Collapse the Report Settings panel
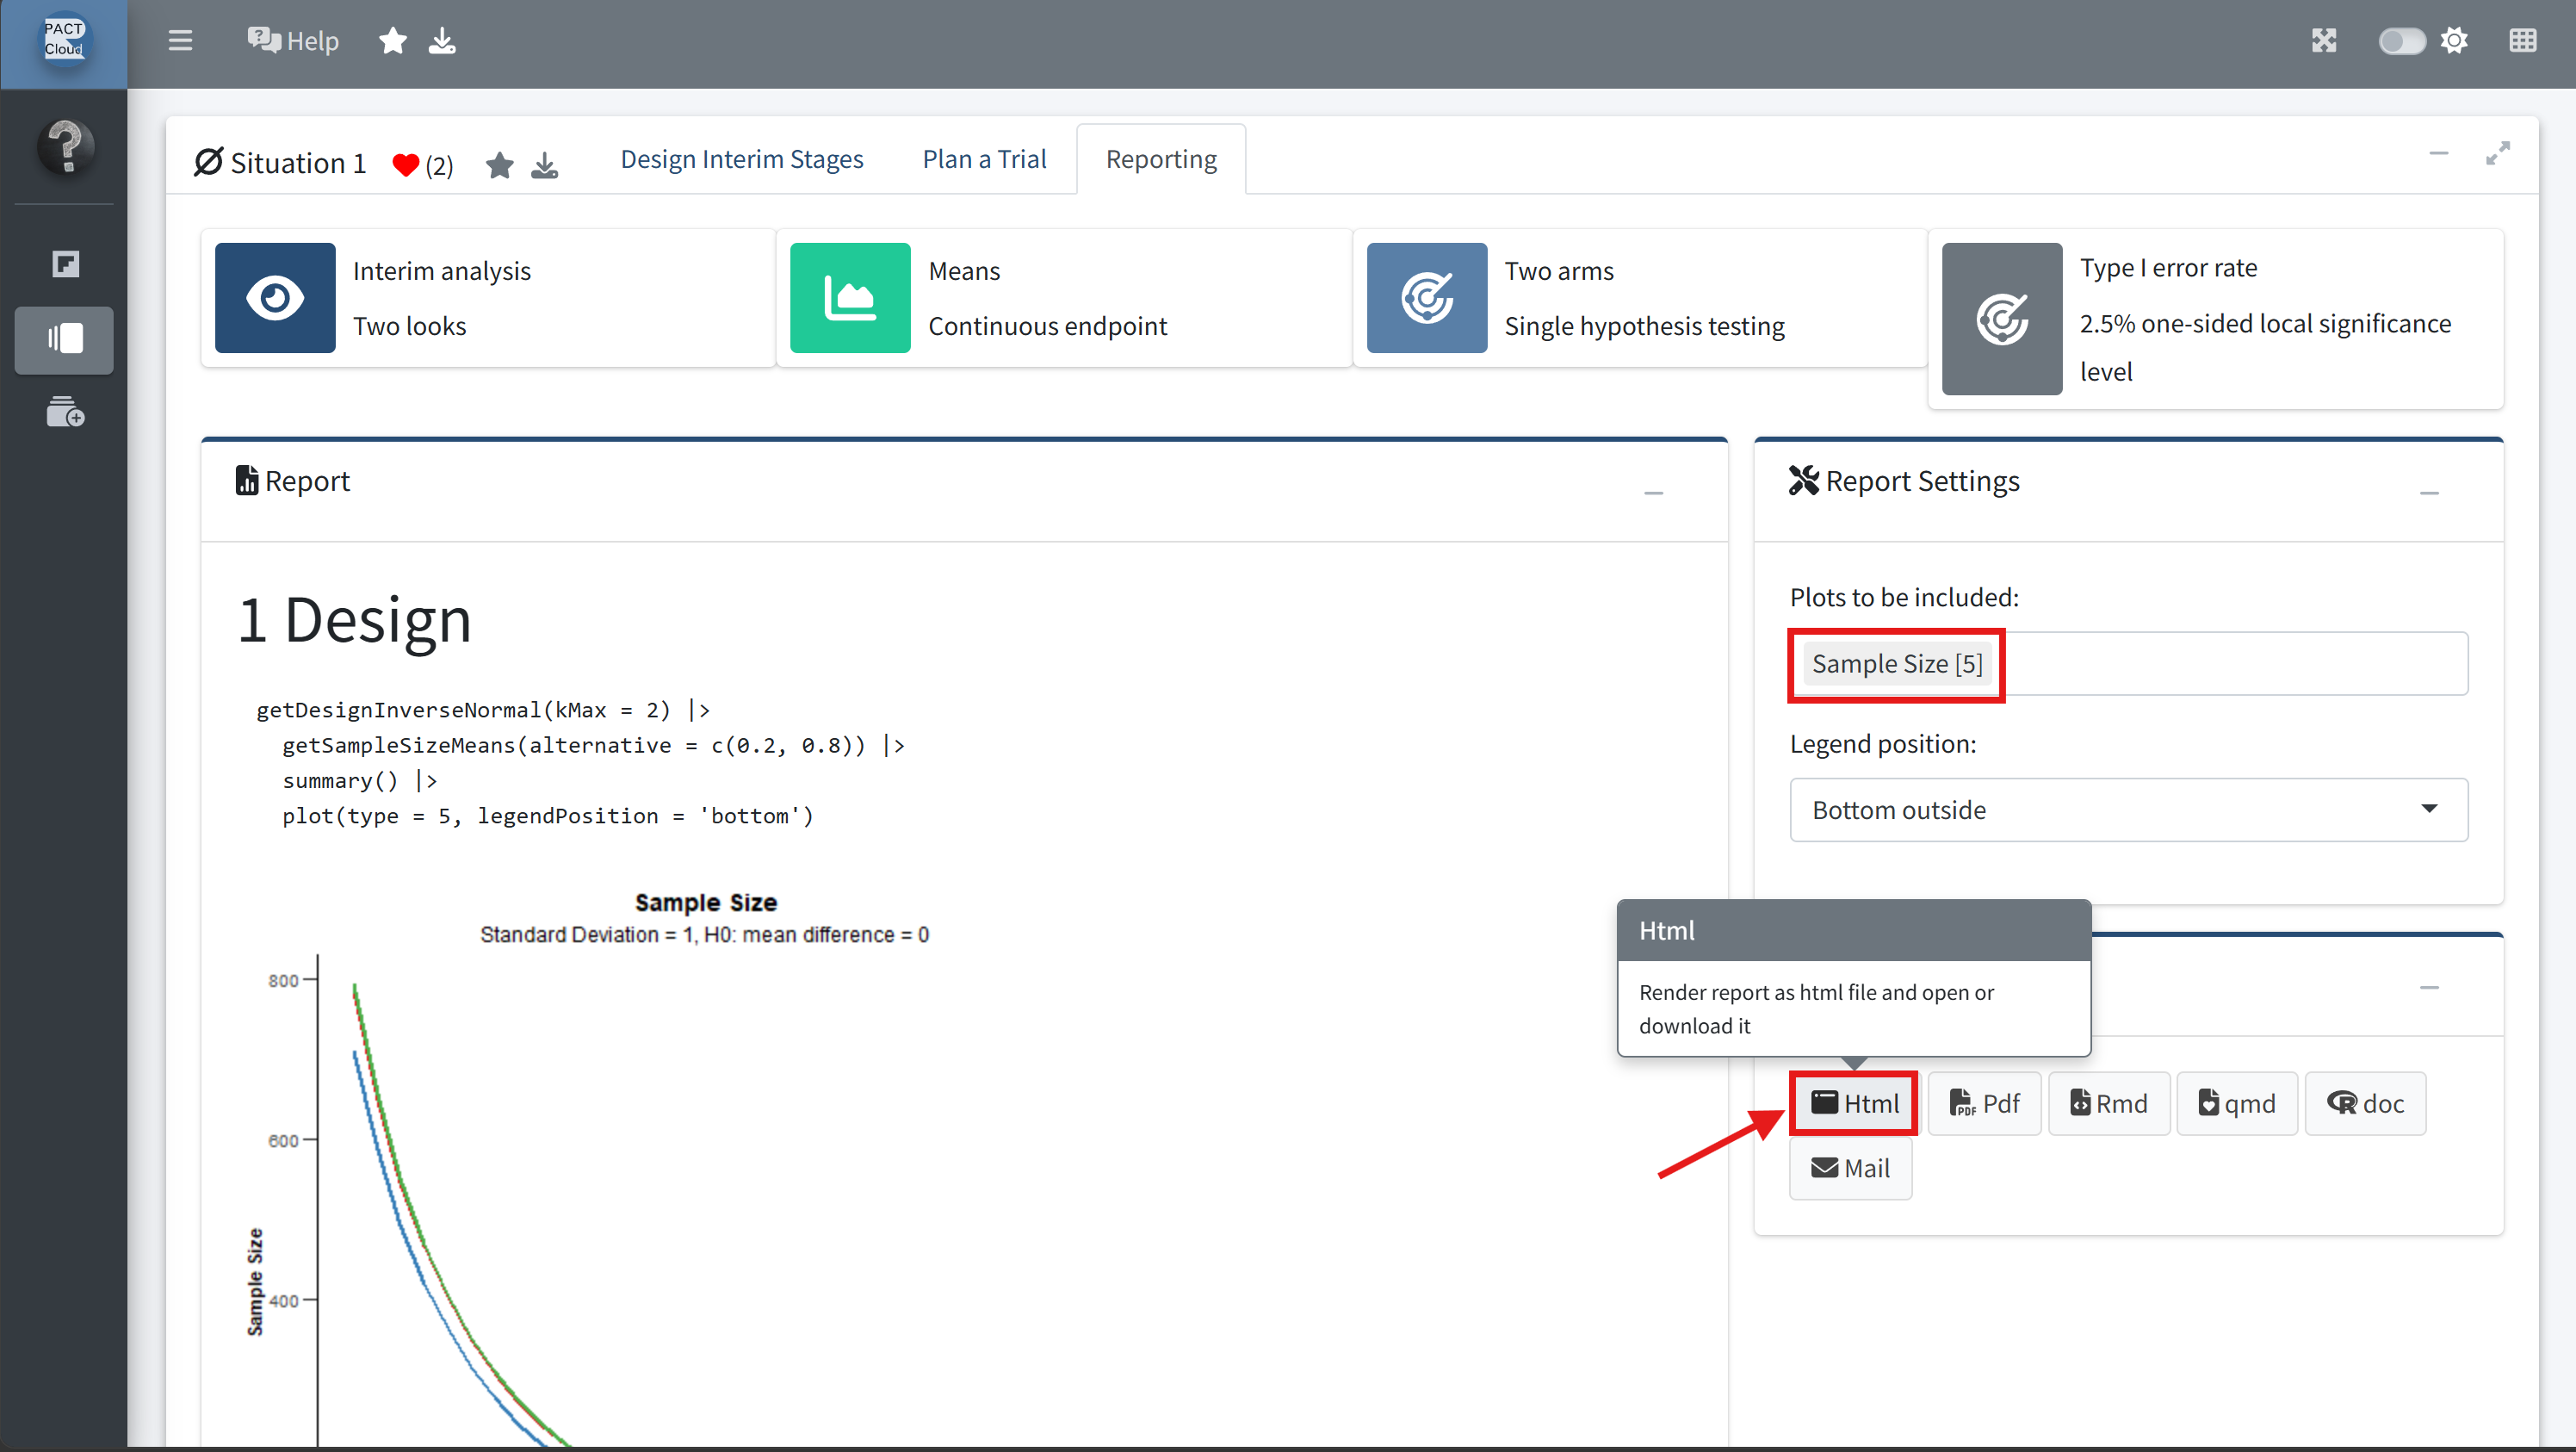This screenshot has height=1452, width=2576. 2430,493
